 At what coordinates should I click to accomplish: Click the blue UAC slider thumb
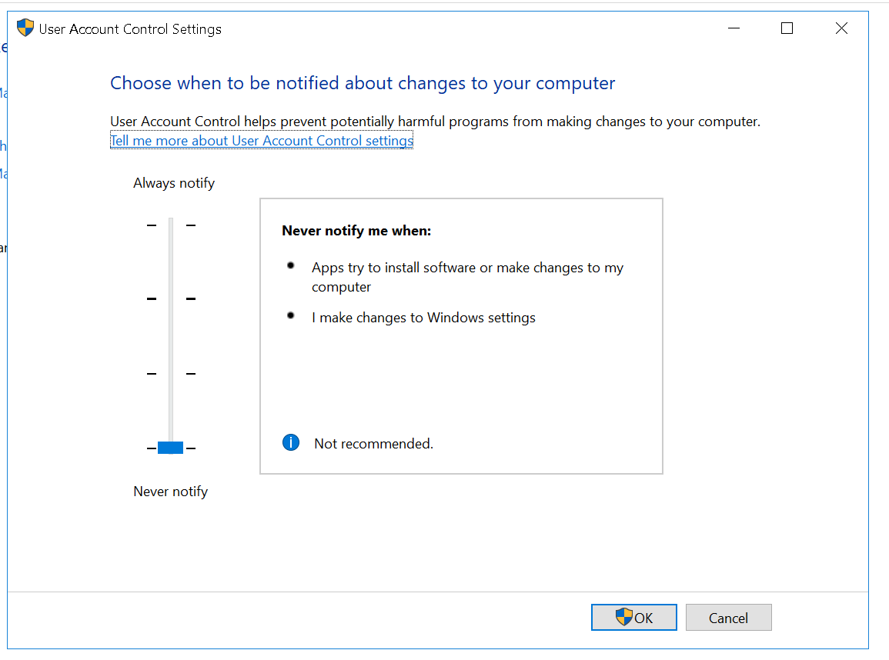(x=171, y=448)
